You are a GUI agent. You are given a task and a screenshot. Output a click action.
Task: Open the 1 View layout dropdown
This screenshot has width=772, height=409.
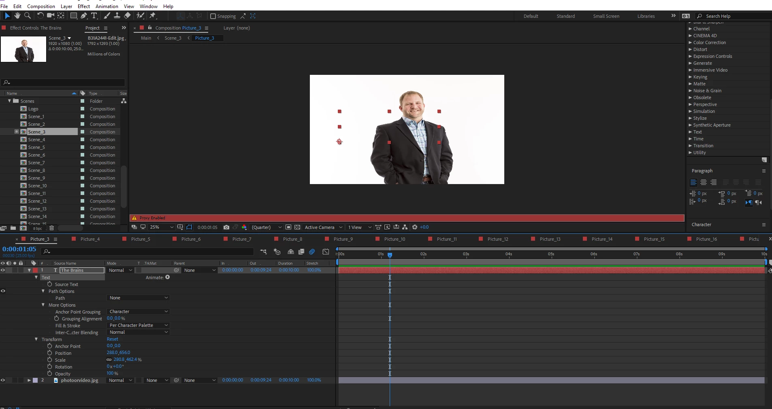tap(359, 227)
